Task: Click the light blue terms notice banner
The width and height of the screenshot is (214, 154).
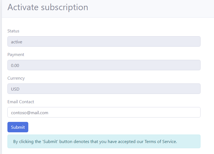Action: [x=104, y=141]
